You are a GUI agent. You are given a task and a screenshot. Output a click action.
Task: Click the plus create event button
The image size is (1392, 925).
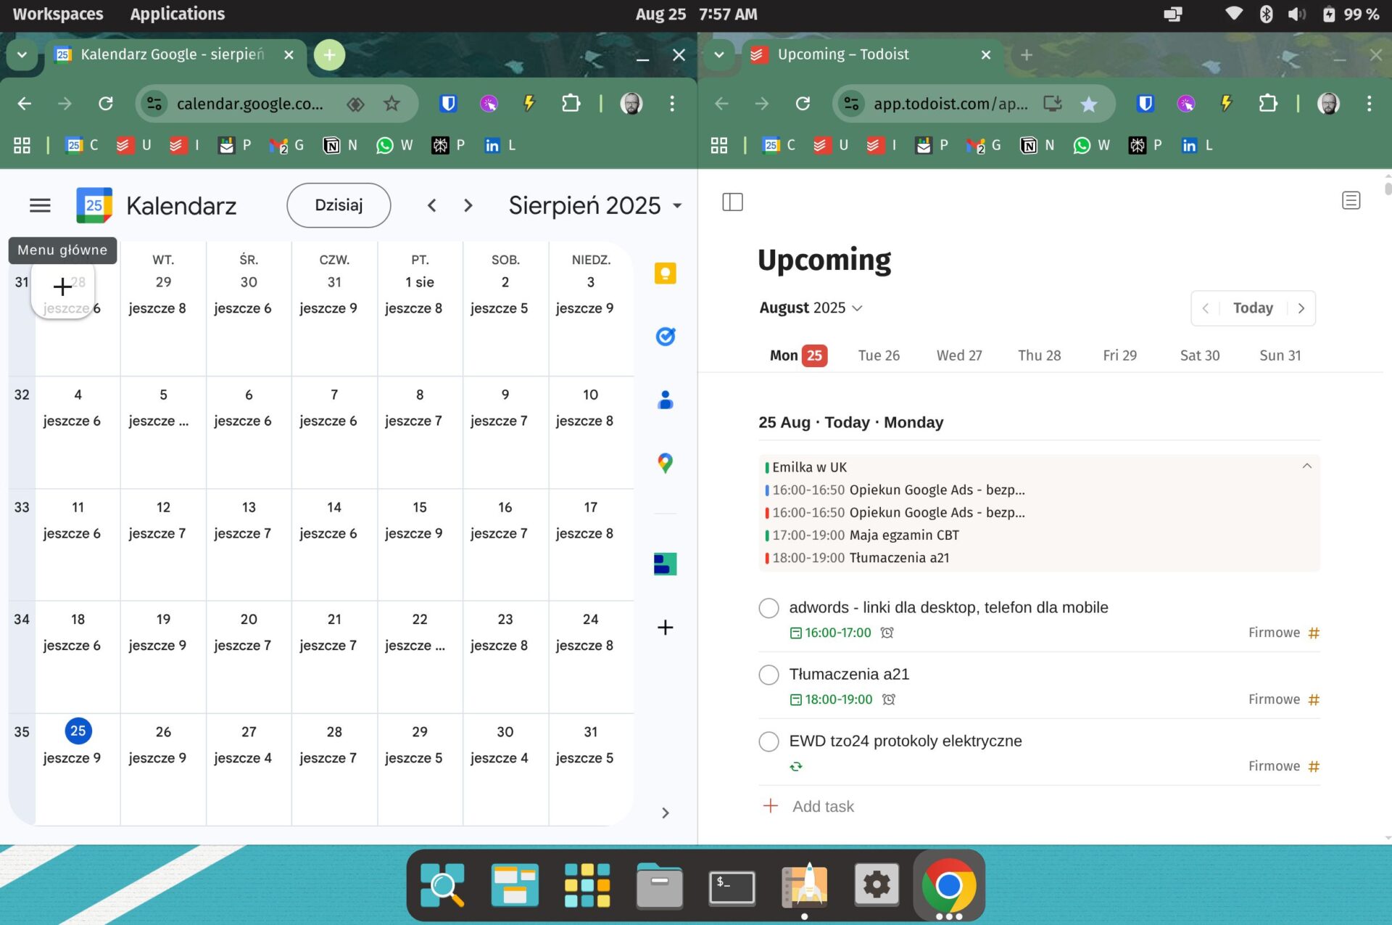62,287
